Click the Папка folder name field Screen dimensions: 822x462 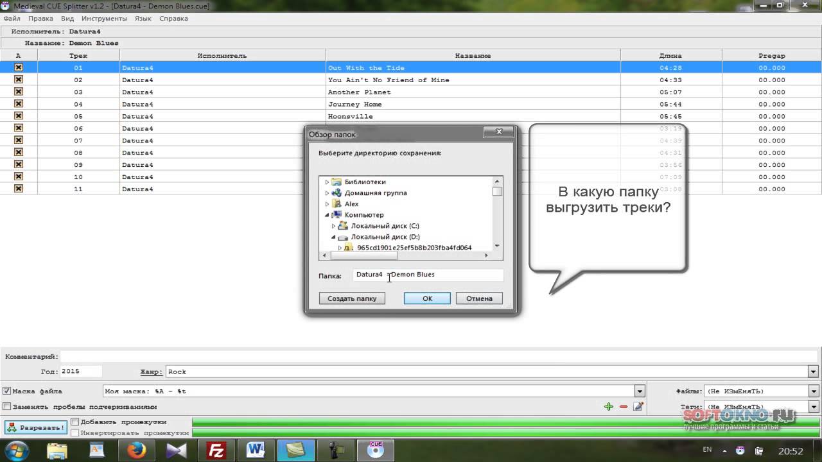click(x=427, y=275)
